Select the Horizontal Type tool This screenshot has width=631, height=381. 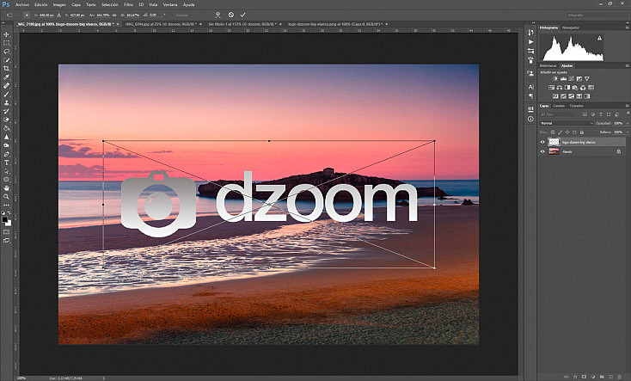point(6,163)
